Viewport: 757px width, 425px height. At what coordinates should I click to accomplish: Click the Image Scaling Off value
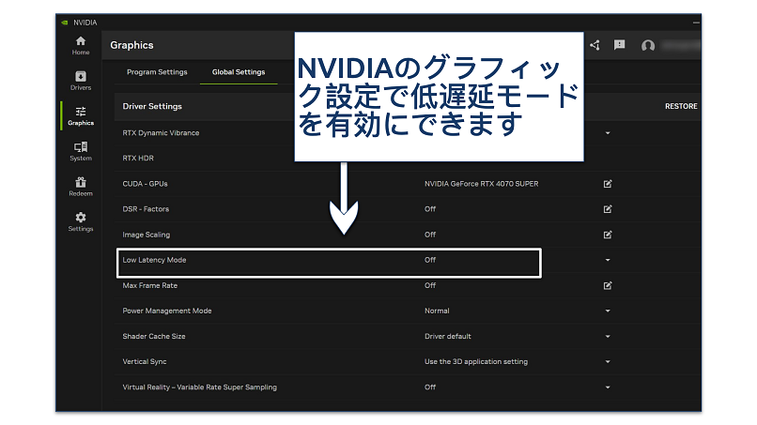click(429, 235)
